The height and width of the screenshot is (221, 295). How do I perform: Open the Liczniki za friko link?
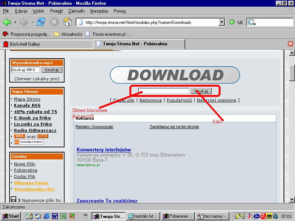33,124
